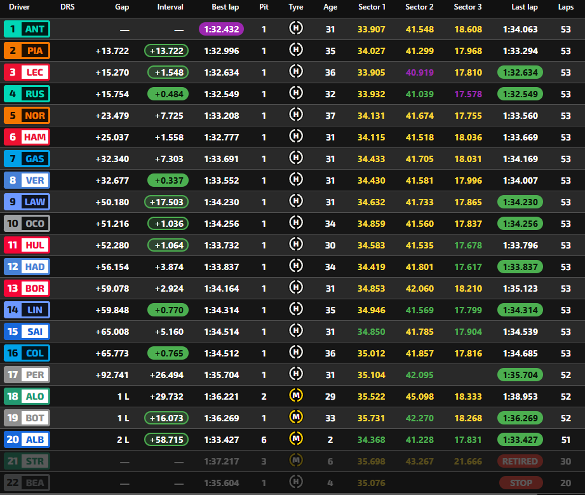Screen dimensions: 585x495
Task: Choose the VER driver badge in position 8
Action: point(27,180)
